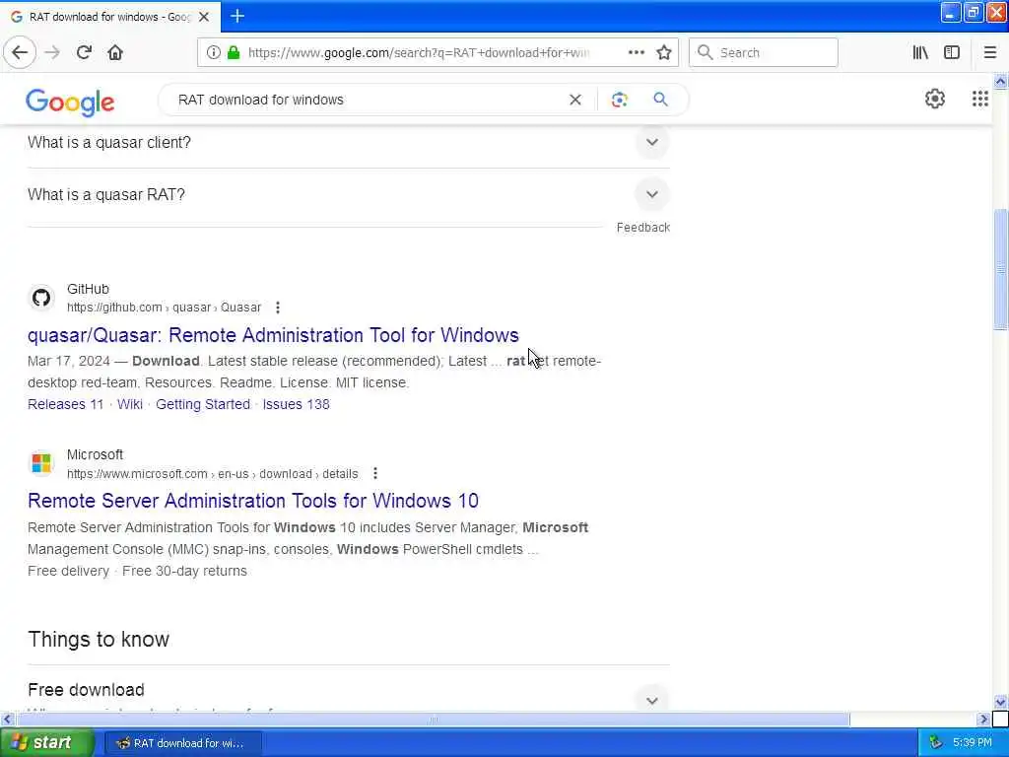The image size is (1009, 757).
Task: Click the Google logo
Action: pyautogui.click(x=70, y=102)
